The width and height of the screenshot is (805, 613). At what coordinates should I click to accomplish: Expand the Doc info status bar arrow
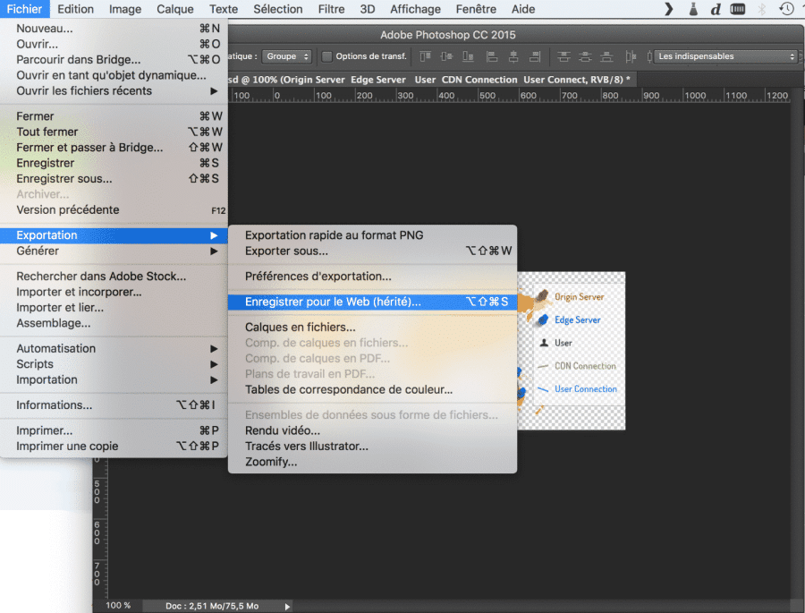[x=287, y=606]
